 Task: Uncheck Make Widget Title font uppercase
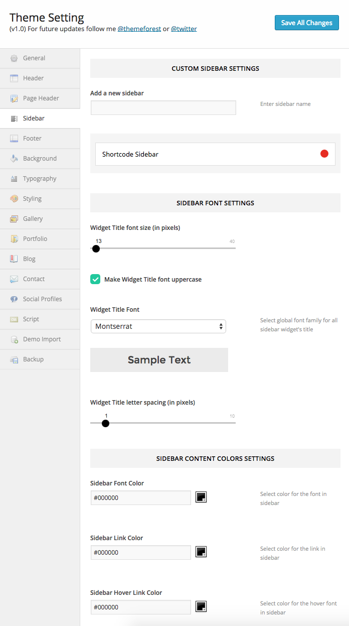(x=95, y=279)
